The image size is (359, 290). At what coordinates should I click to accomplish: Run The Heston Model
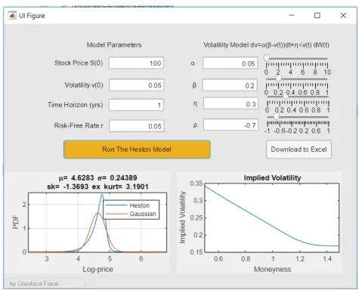(x=137, y=150)
